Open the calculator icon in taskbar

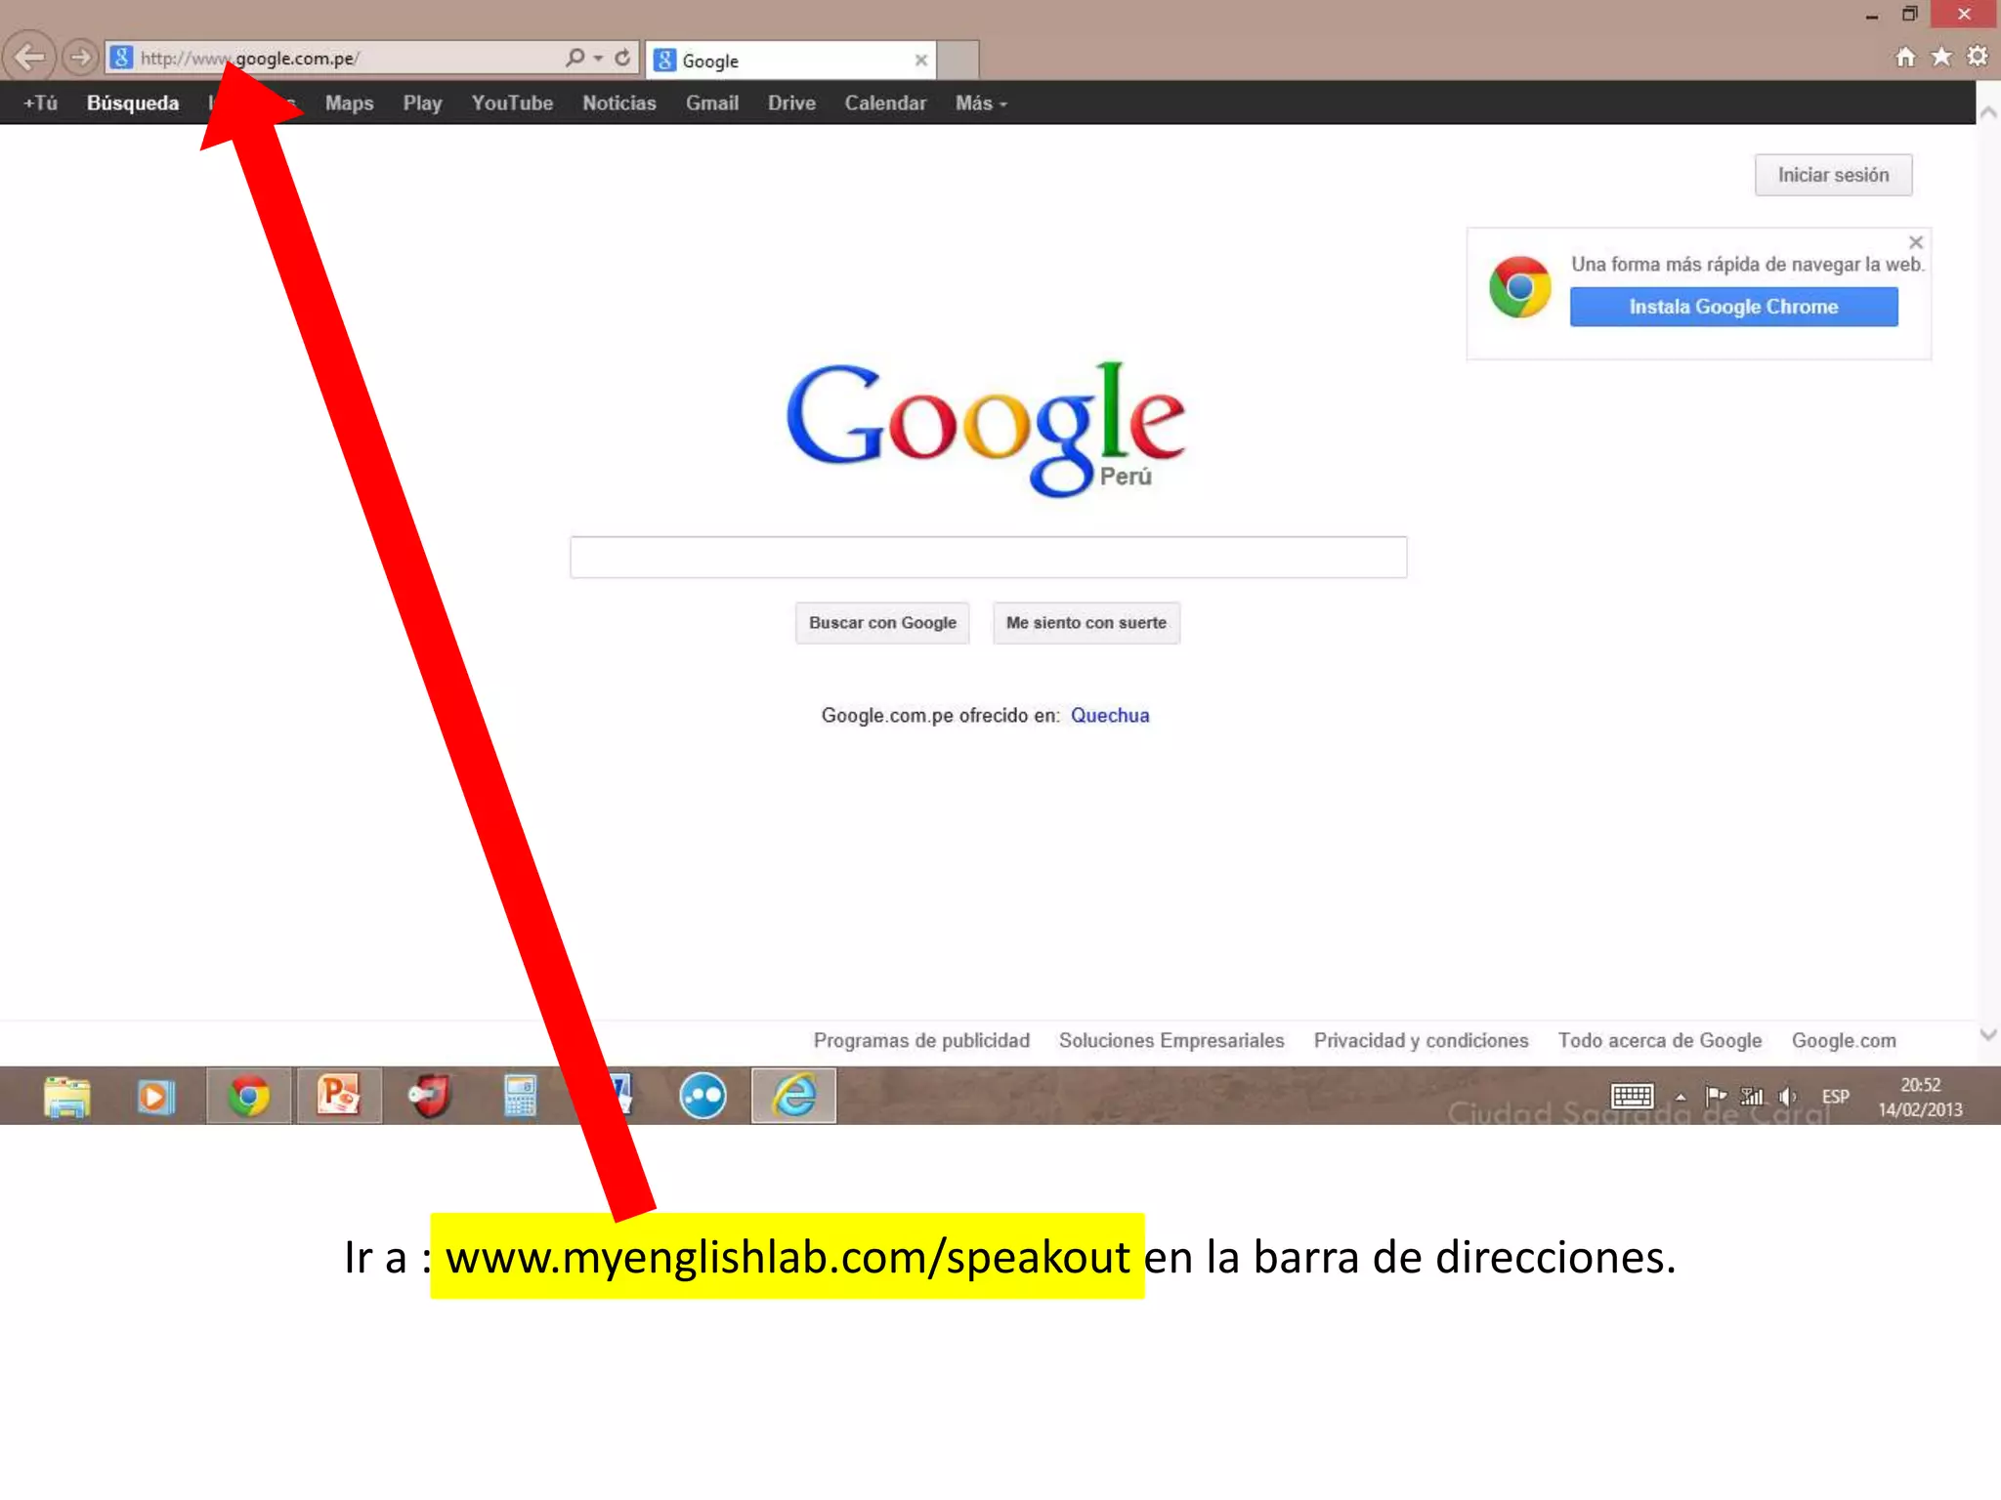pyautogui.click(x=520, y=1096)
